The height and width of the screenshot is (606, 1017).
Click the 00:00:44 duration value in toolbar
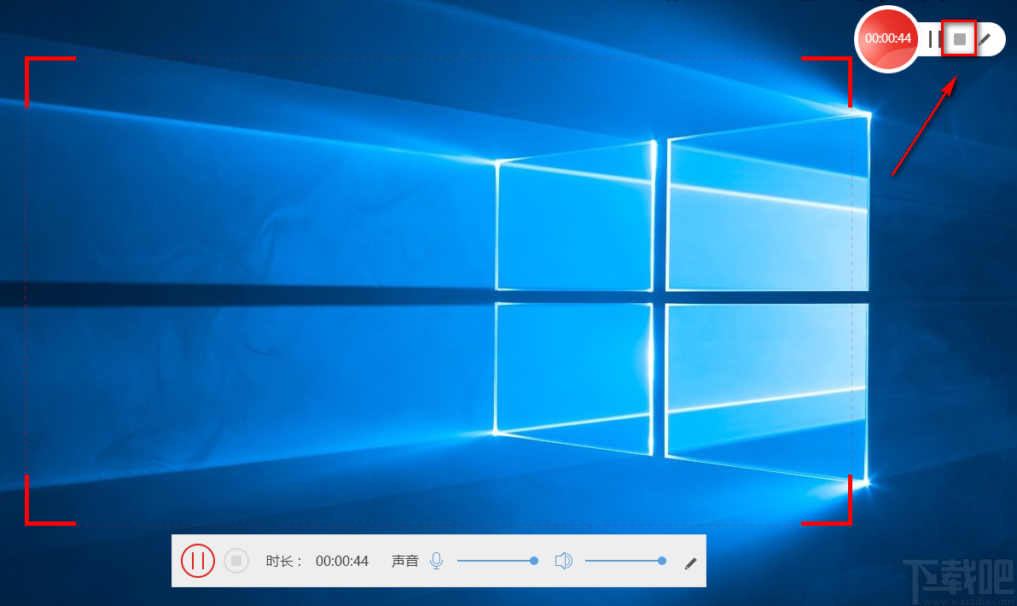click(x=342, y=561)
